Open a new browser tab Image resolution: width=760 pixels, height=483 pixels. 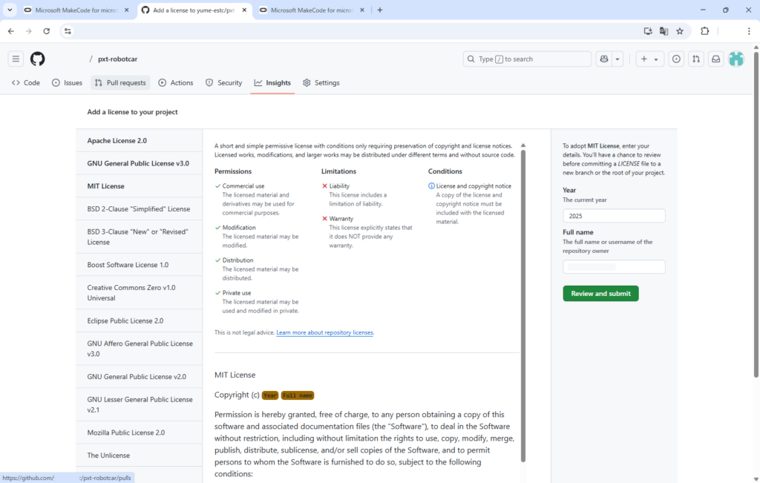(x=380, y=10)
